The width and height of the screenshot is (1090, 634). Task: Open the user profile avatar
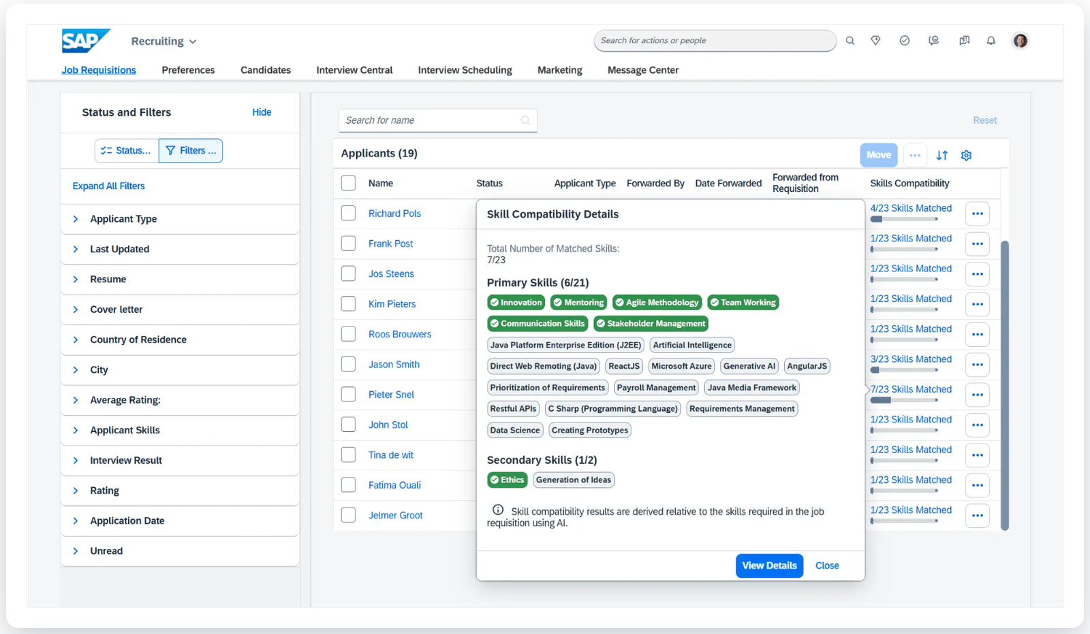pyautogui.click(x=1020, y=41)
